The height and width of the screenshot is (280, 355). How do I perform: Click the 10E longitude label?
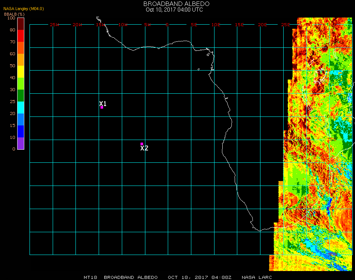tap(216, 25)
